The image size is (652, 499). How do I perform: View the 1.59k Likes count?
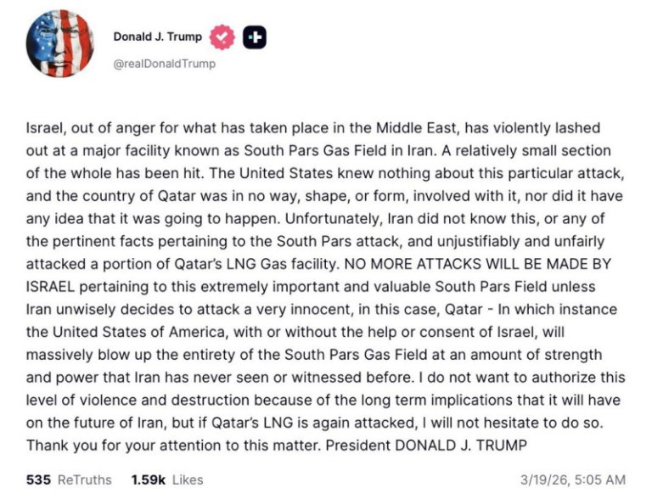pyautogui.click(x=147, y=479)
